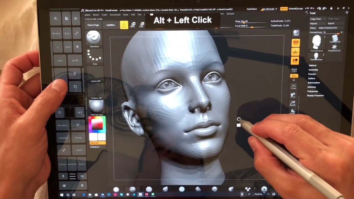Viewport: 354px width, 199px height.
Task: Open Microsoft Edge from the taskbar
Action: [84, 195]
